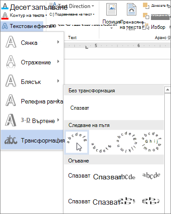The width and height of the screenshot is (171, 214).
Task: Choose the arch up path transform
Action: [77, 142]
